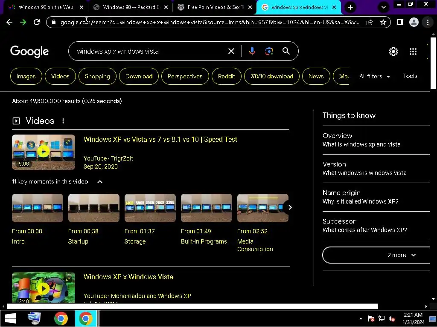Open the Windows XP x Windows Vista video link

click(128, 277)
